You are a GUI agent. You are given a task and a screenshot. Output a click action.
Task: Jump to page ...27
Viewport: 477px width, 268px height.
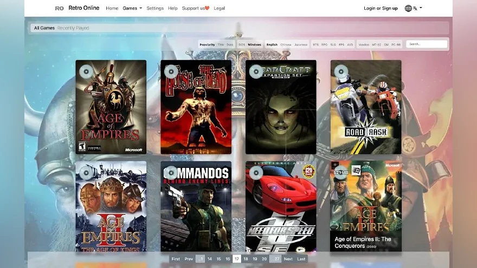coord(275,259)
